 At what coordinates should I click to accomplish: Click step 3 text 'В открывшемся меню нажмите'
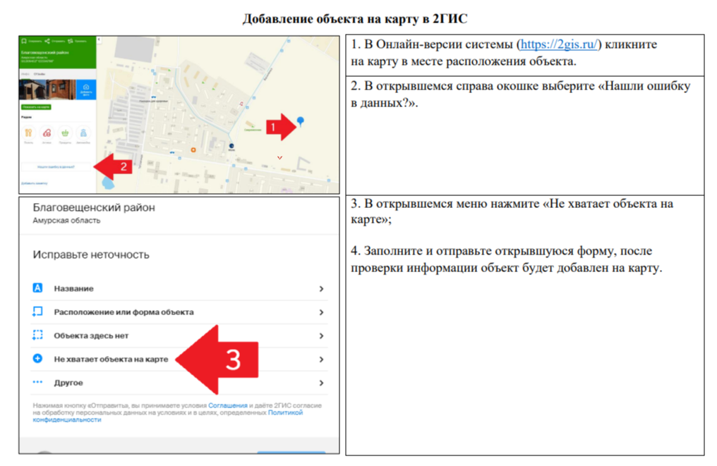tap(452, 204)
